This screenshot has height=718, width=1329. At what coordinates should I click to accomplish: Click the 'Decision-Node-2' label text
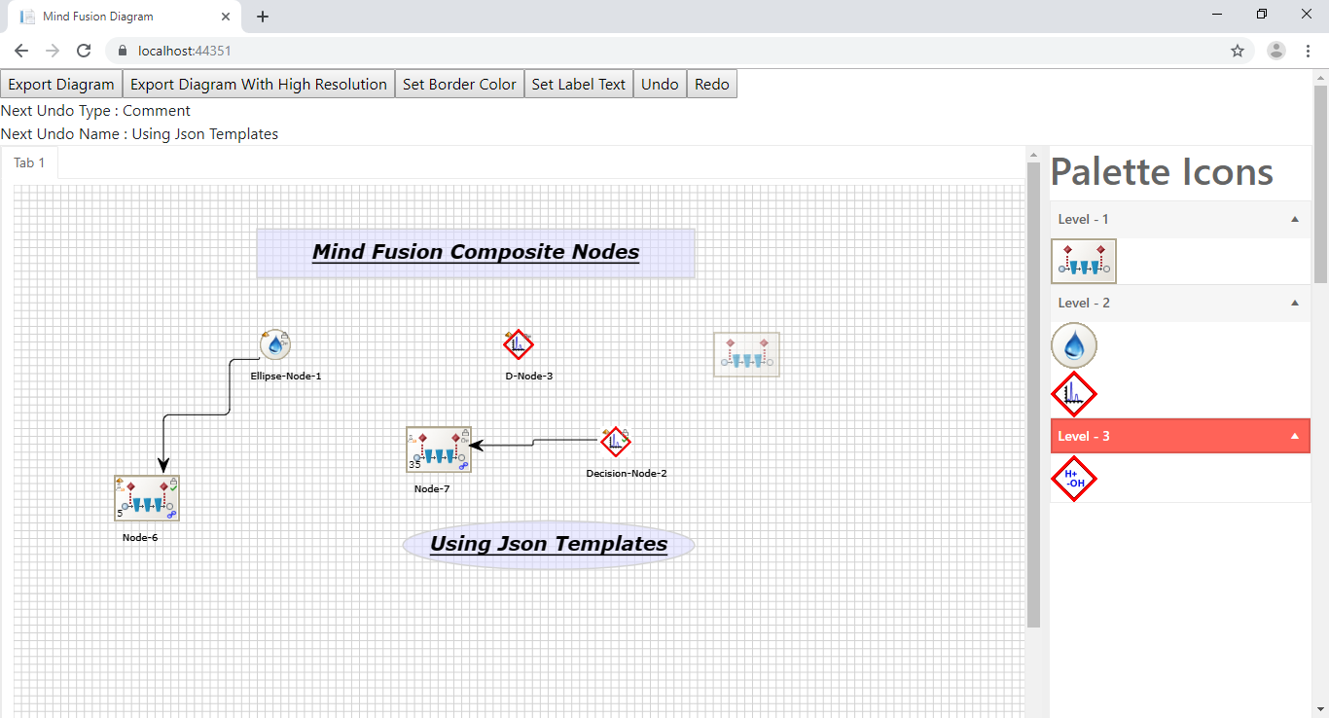627,473
